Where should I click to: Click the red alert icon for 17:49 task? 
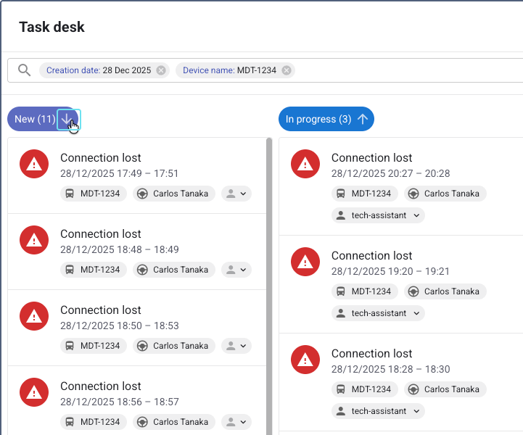click(x=33, y=165)
